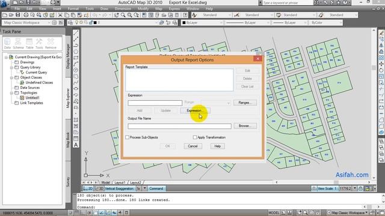This screenshot has width=385, height=216.
Task: Click the Save toolbar icon
Action: click(x=17, y=15)
